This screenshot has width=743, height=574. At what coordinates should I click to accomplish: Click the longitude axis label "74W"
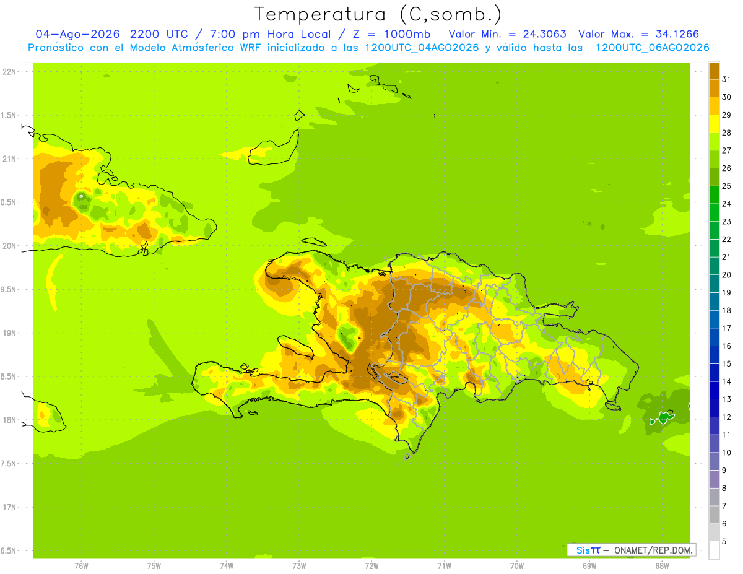[227, 566]
